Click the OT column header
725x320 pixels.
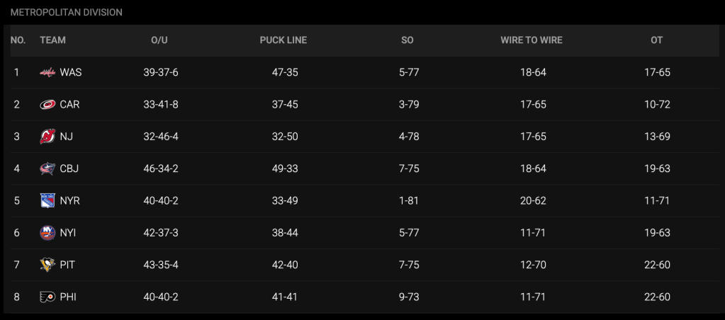pos(656,40)
